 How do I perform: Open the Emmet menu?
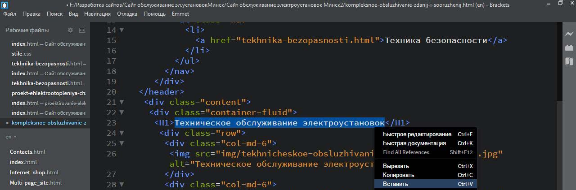[180, 14]
